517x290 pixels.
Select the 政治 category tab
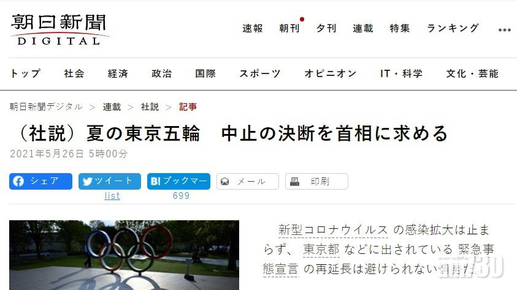[x=161, y=73]
